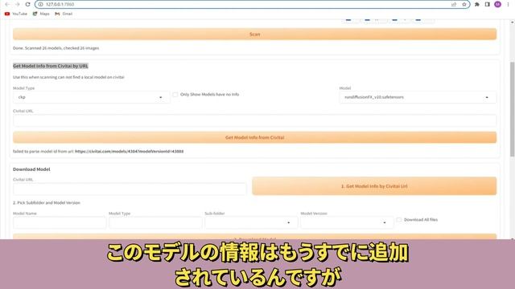The height and width of the screenshot is (289, 515).
Task: Click the Scan button
Action: [254, 34]
